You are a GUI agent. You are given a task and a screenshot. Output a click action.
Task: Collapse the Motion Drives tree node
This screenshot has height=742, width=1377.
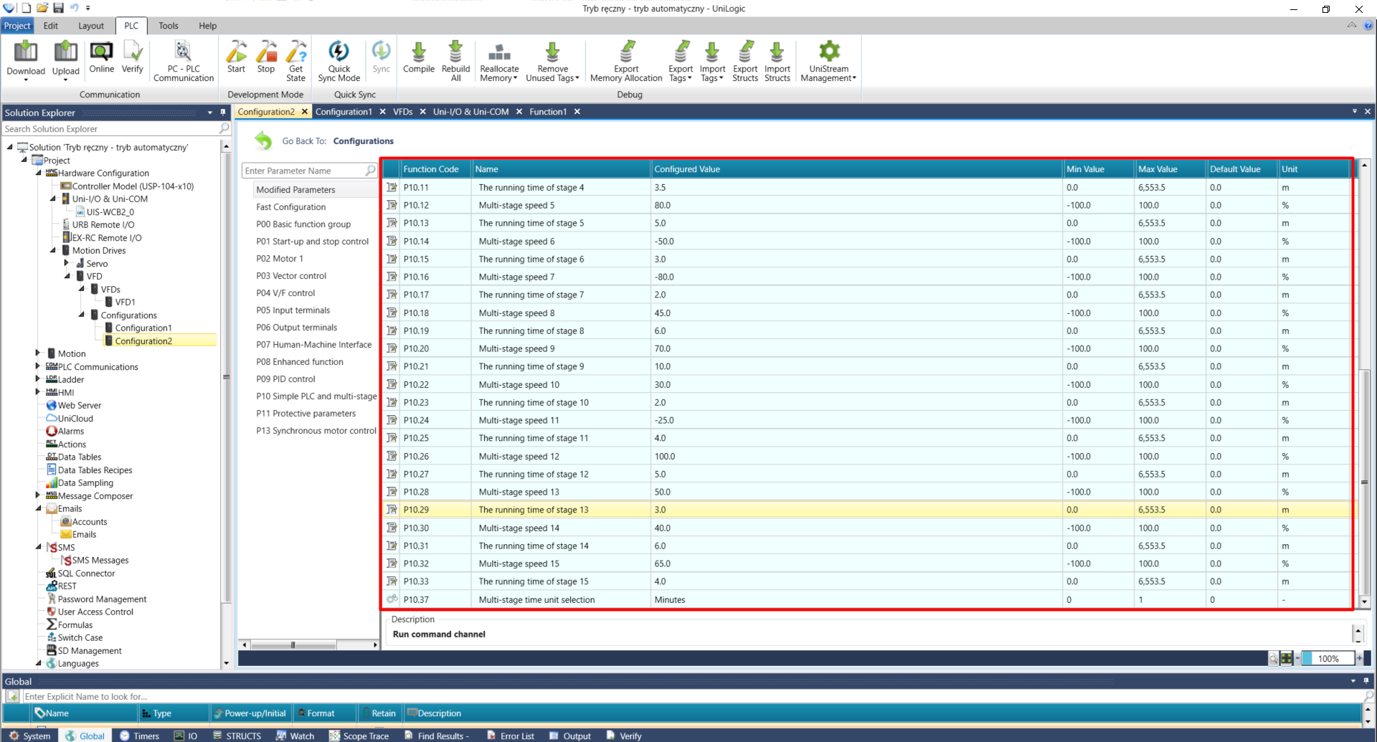tap(53, 250)
